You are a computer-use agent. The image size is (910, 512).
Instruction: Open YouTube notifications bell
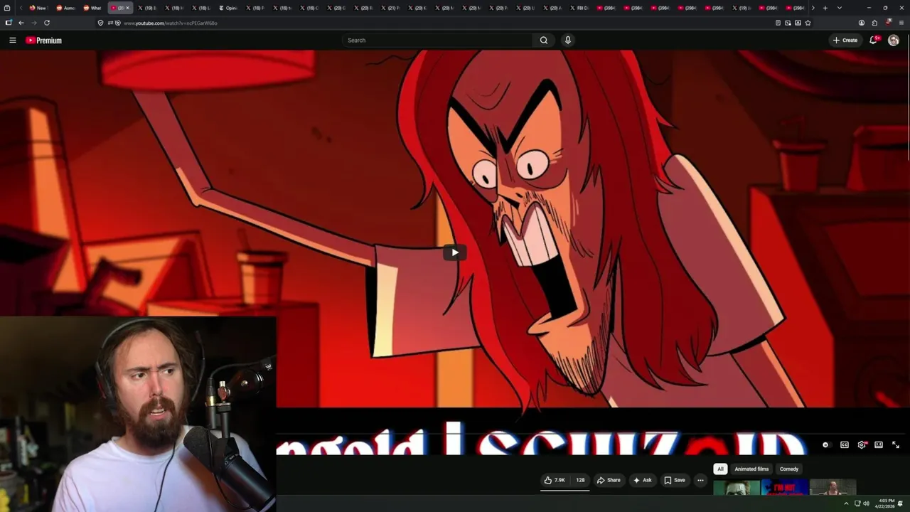click(x=874, y=41)
